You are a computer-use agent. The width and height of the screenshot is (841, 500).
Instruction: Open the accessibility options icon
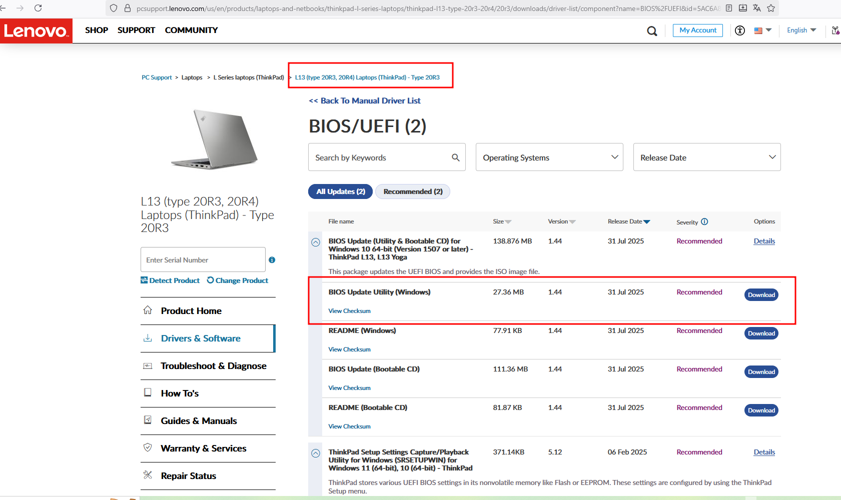pos(740,30)
